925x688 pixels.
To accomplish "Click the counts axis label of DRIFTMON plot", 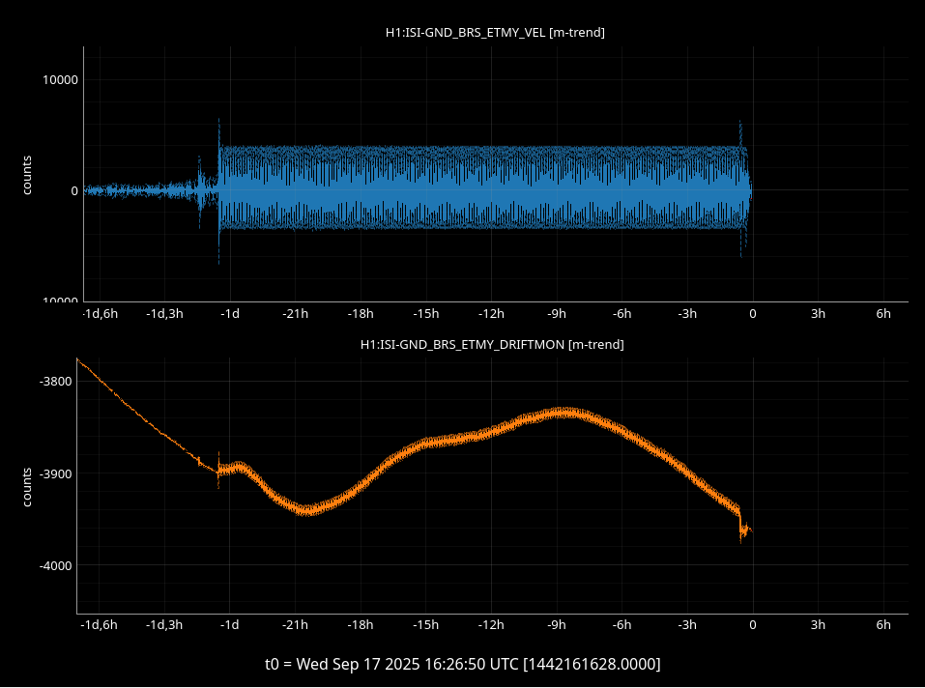I will [x=27, y=487].
